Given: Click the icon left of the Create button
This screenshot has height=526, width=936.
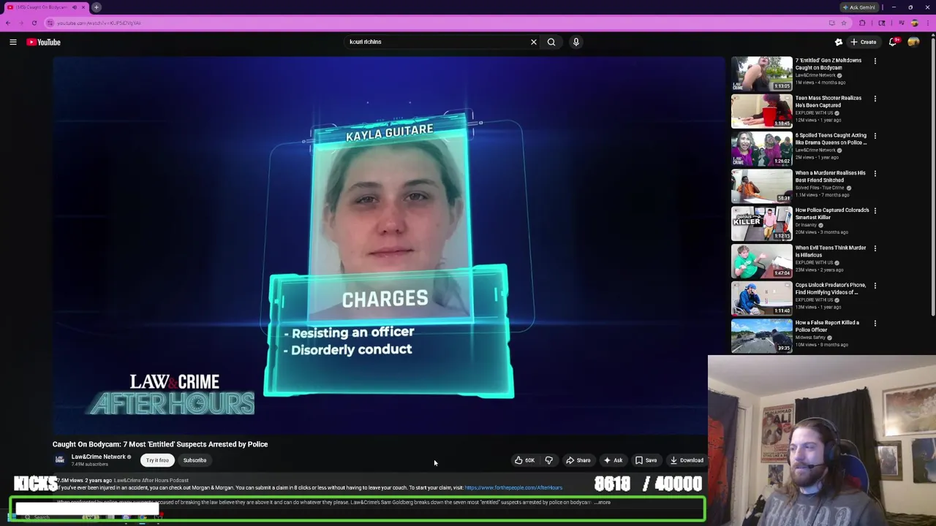Looking at the screenshot, I should 839,42.
